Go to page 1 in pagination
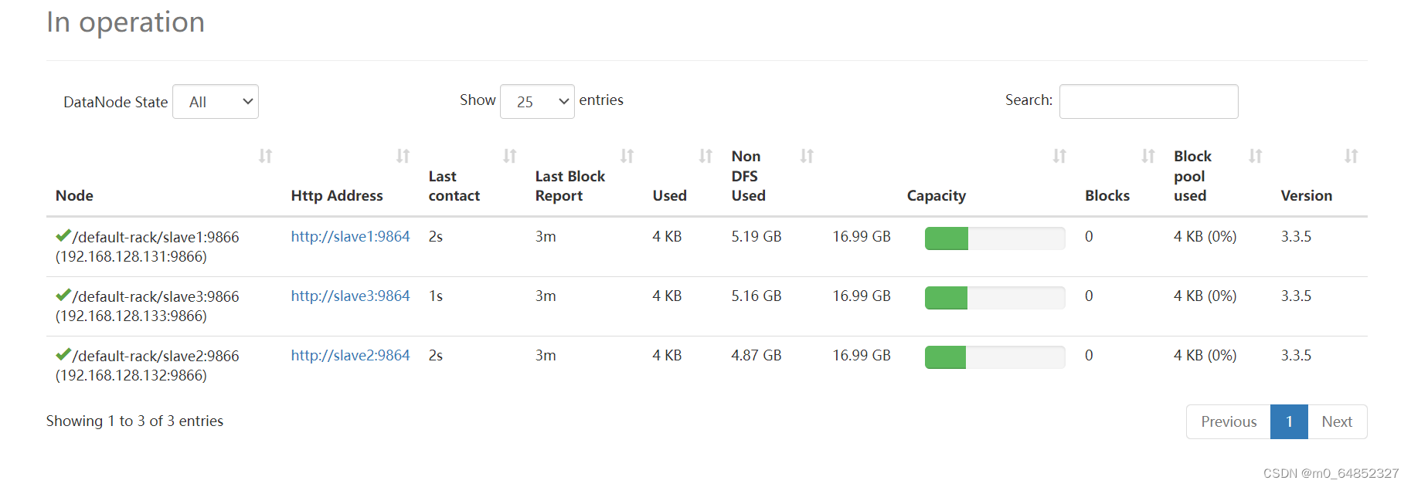The image size is (1411, 487). point(1289,422)
